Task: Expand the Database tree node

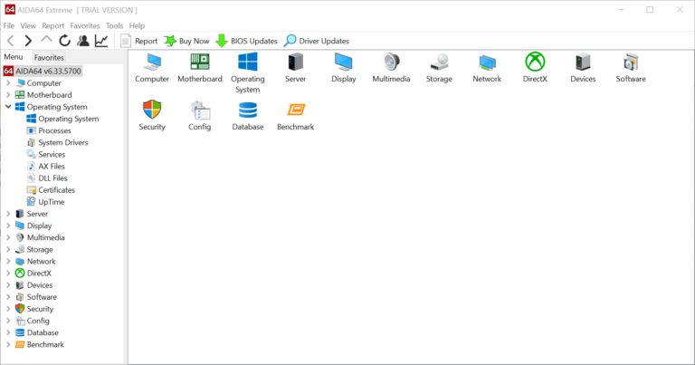Action: click(8, 332)
